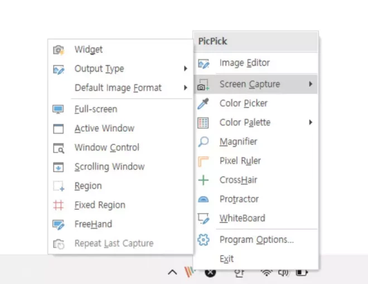Click the Magnifier lens icon
368x284 pixels.
(x=204, y=142)
